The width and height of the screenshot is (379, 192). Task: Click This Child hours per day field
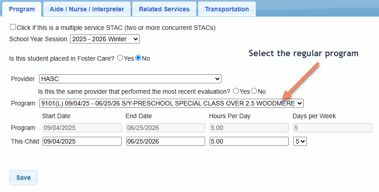coord(249,141)
